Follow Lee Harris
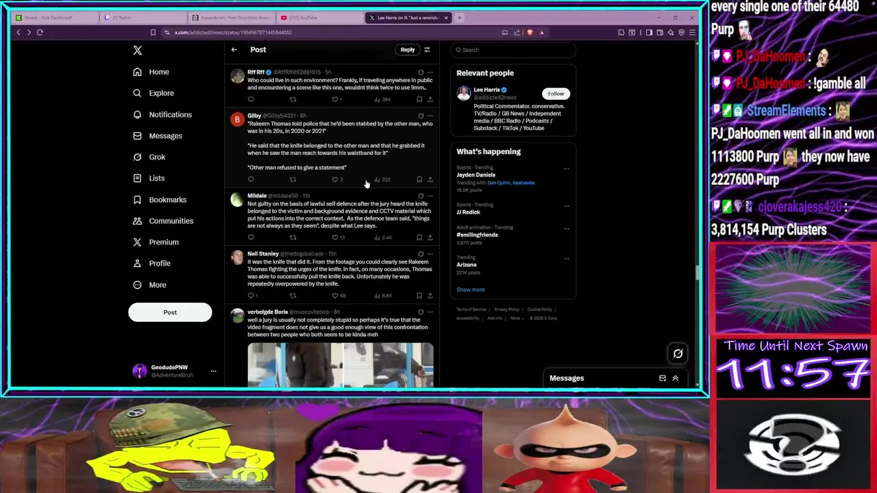The width and height of the screenshot is (877, 493). click(556, 93)
